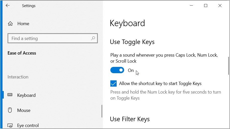Viewport: 230px width, 129px height.
Task: Click the sidebar scrollbar thumb
Action: point(102,111)
